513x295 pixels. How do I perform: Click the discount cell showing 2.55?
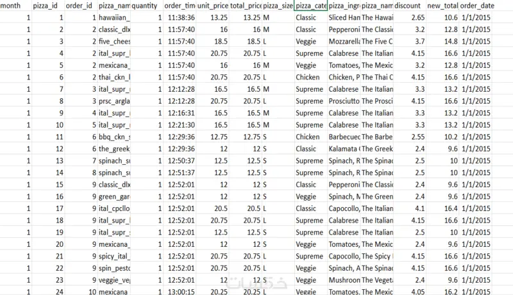pyautogui.click(x=415, y=137)
